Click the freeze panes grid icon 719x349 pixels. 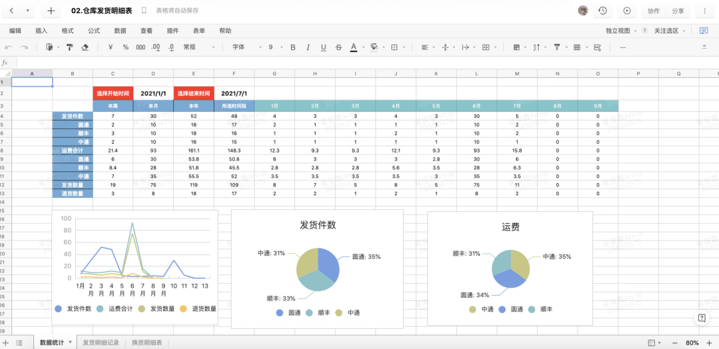(x=577, y=47)
